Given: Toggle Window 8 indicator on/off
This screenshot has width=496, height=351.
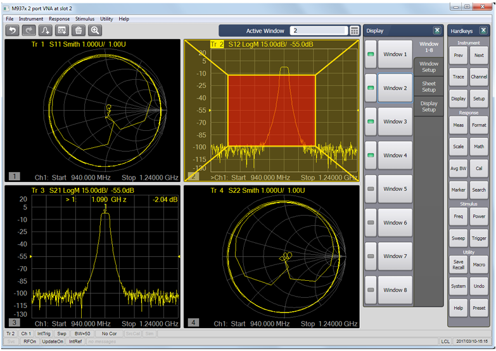Looking at the screenshot, I should click(x=371, y=290).
